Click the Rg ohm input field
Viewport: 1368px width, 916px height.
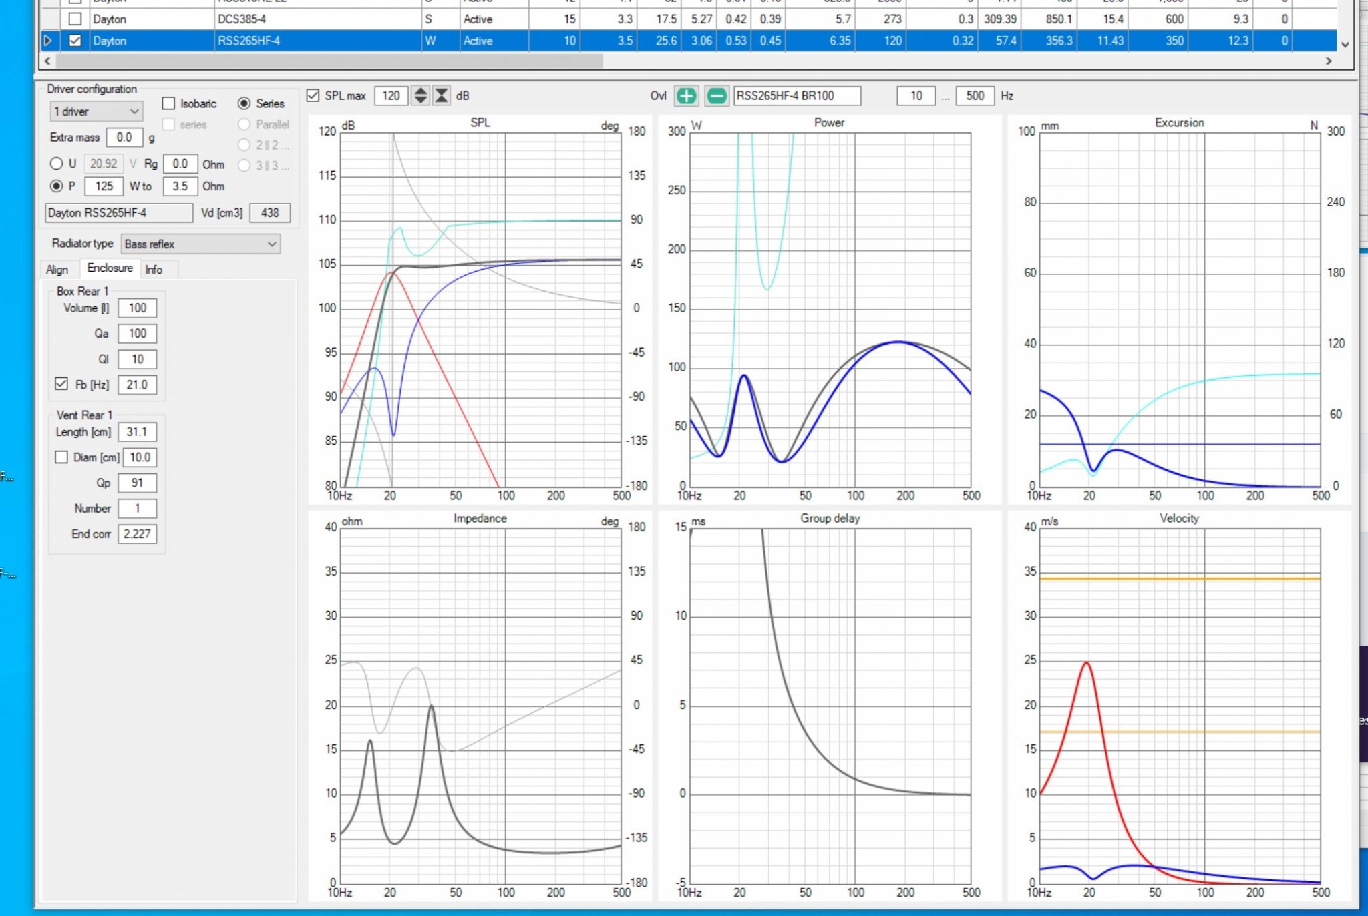pyautogui.click(x=180, y=164)
